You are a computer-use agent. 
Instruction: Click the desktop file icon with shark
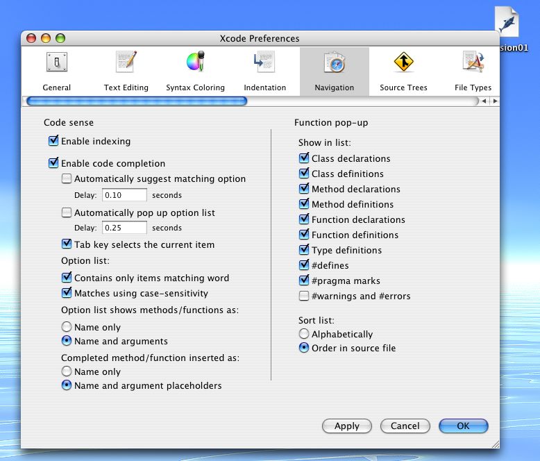507,22
